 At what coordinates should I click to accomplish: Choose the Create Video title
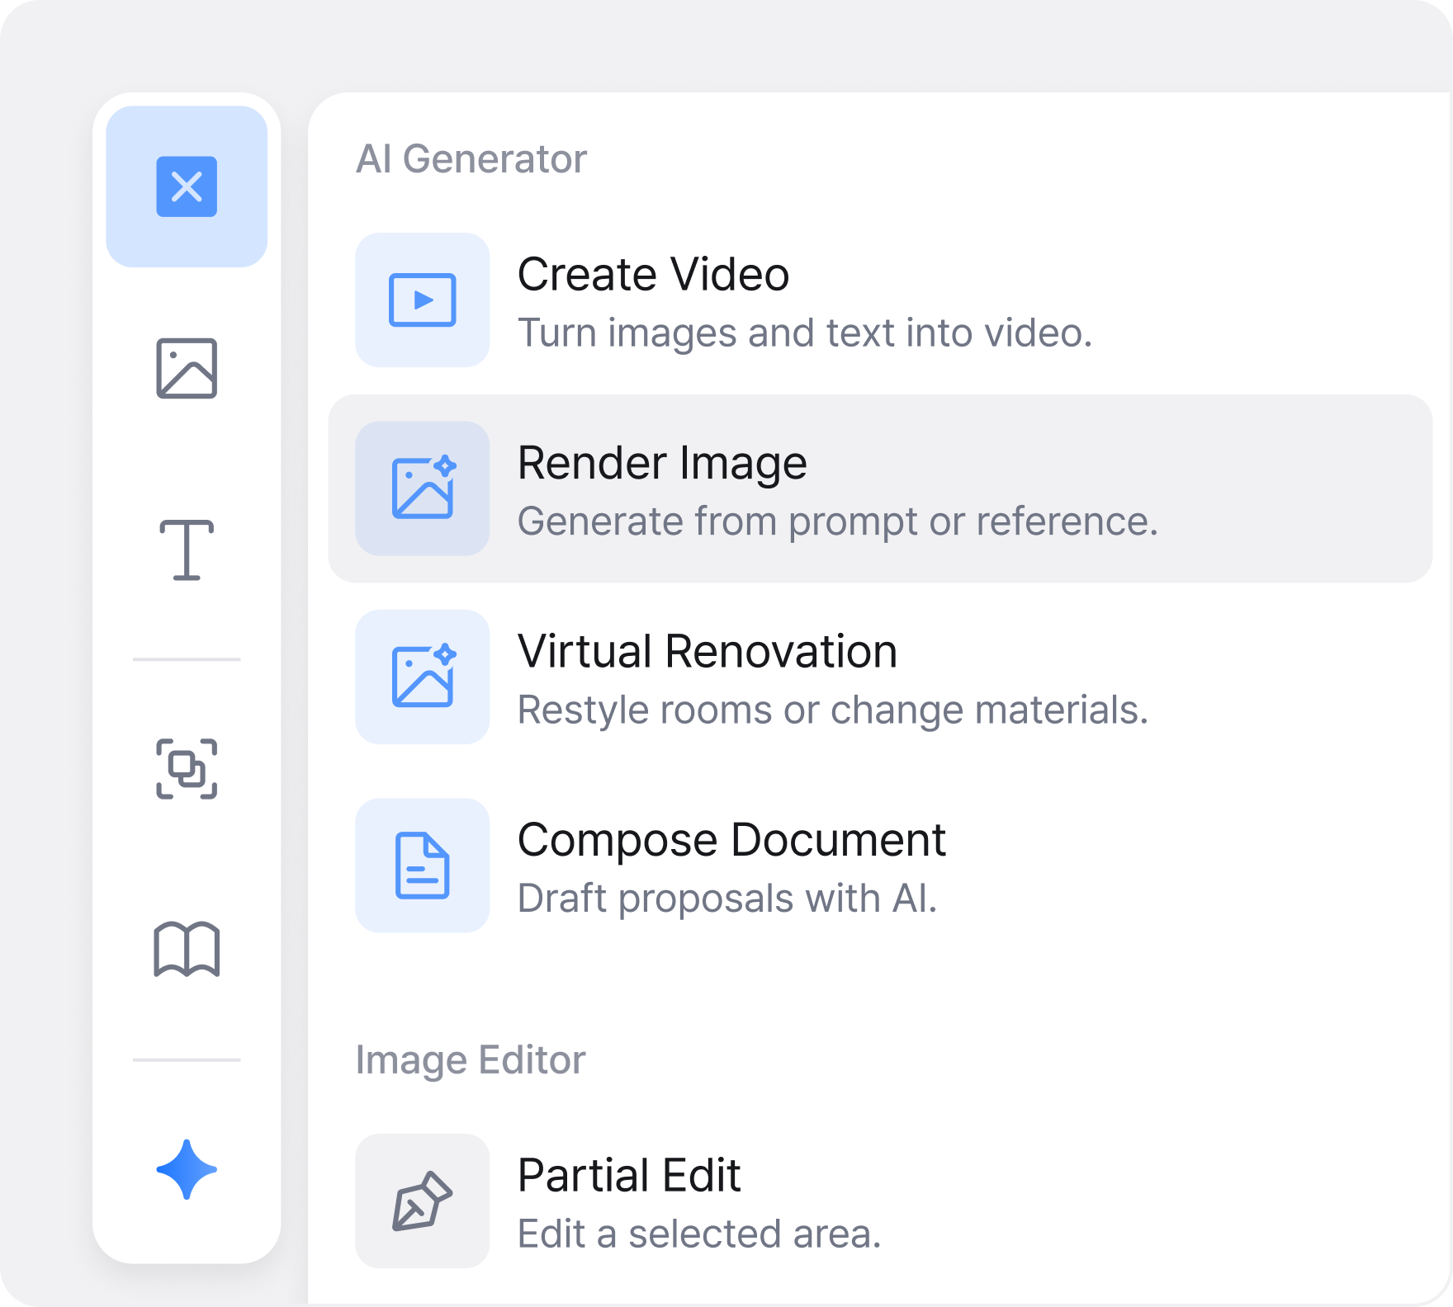(653, 275)
